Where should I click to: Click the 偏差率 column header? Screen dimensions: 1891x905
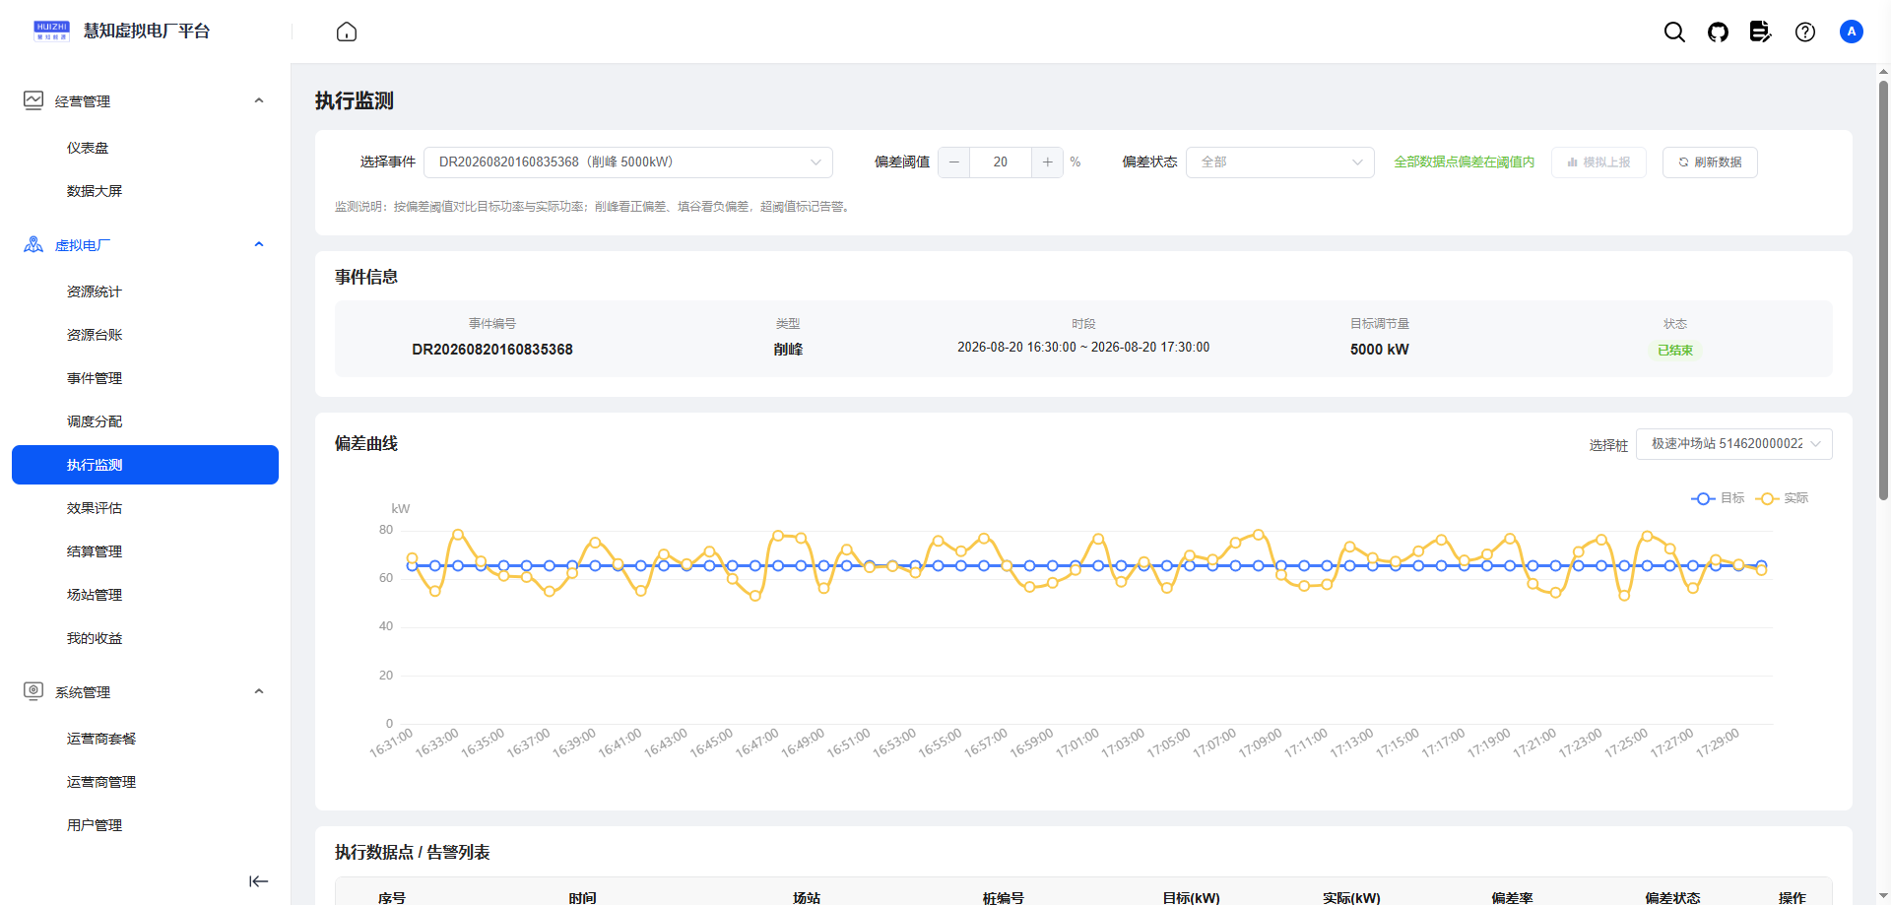click(1512, 898)
